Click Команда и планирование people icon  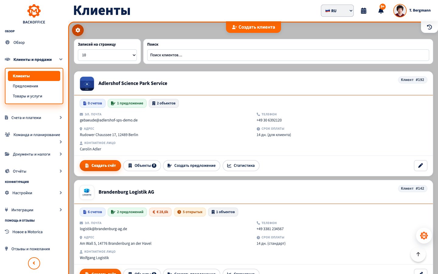[8, 134]
